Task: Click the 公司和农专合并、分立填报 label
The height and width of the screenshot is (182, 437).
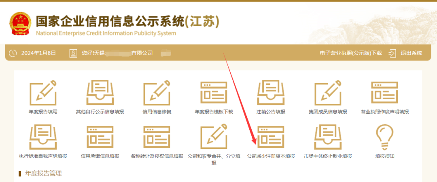Action: (214, 159)
